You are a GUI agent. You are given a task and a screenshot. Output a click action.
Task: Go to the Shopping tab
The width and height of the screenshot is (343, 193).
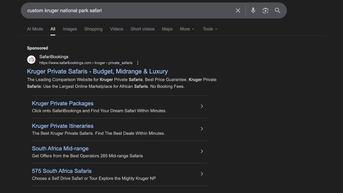point(93,29)
